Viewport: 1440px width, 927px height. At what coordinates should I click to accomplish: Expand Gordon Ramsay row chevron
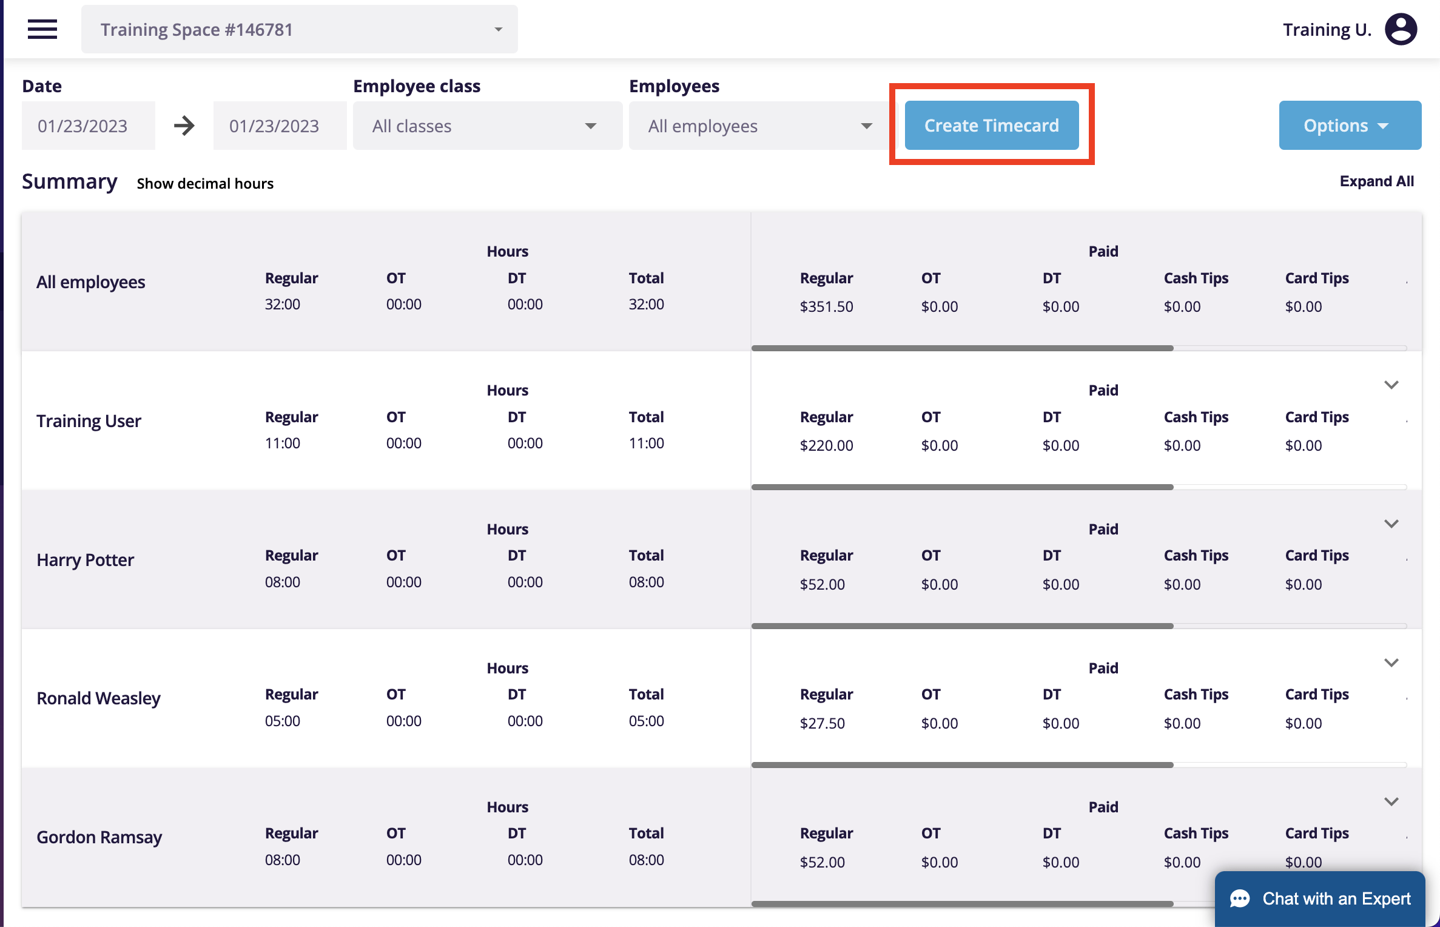point(1391,802)
